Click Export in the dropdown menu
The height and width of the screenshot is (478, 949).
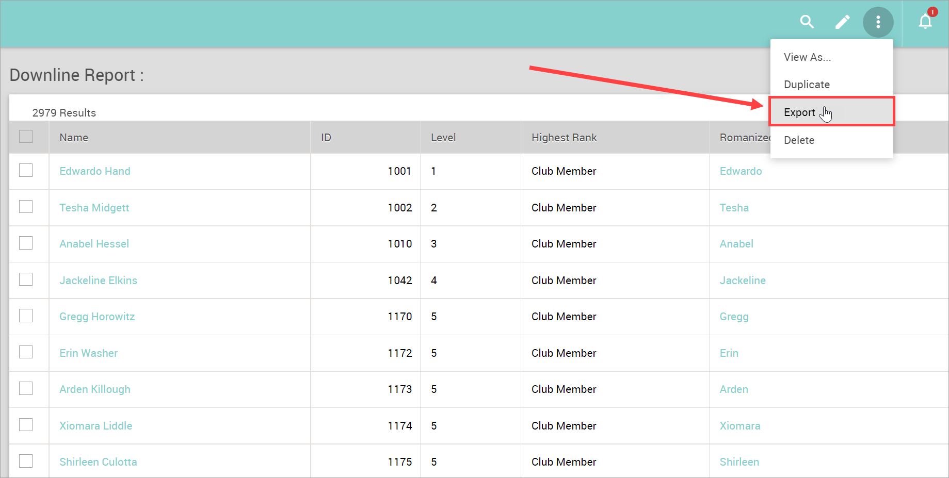(831, 112)
